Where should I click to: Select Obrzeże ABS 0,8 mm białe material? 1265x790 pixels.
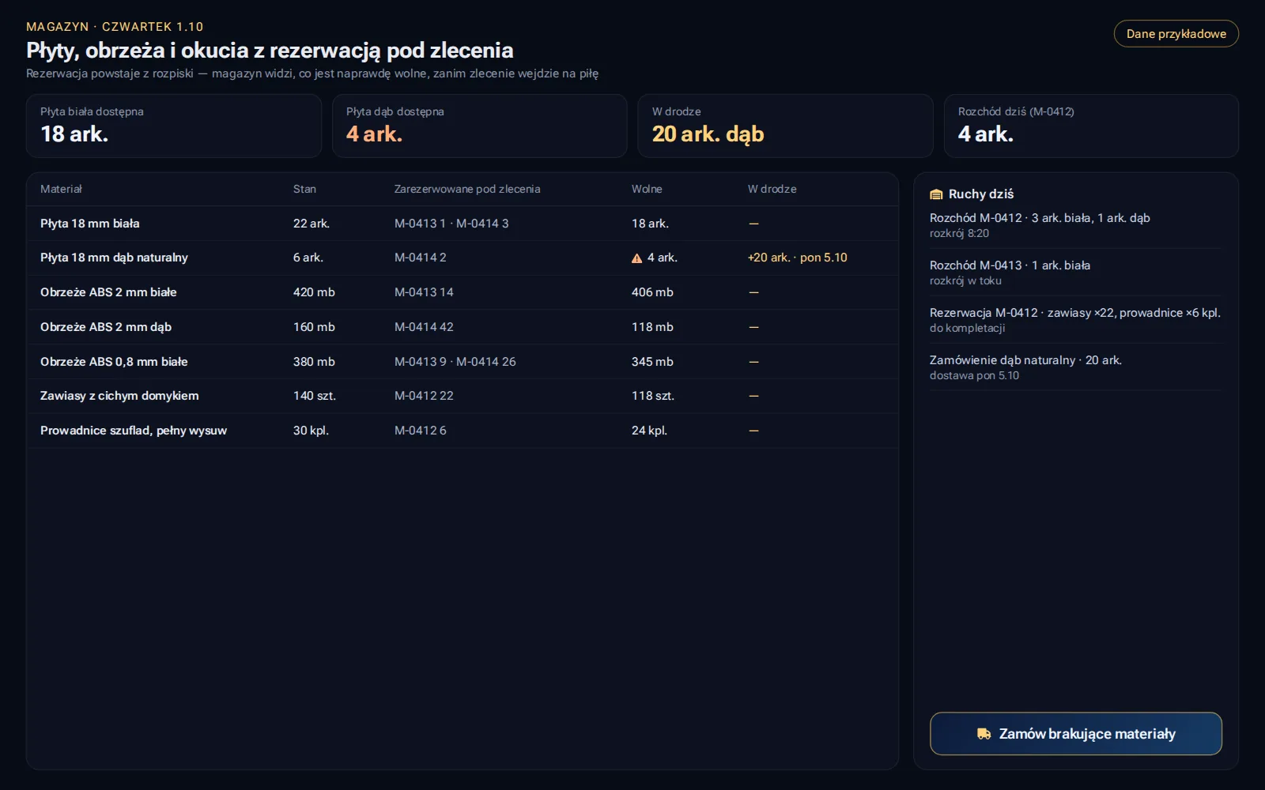click(114, 362)
